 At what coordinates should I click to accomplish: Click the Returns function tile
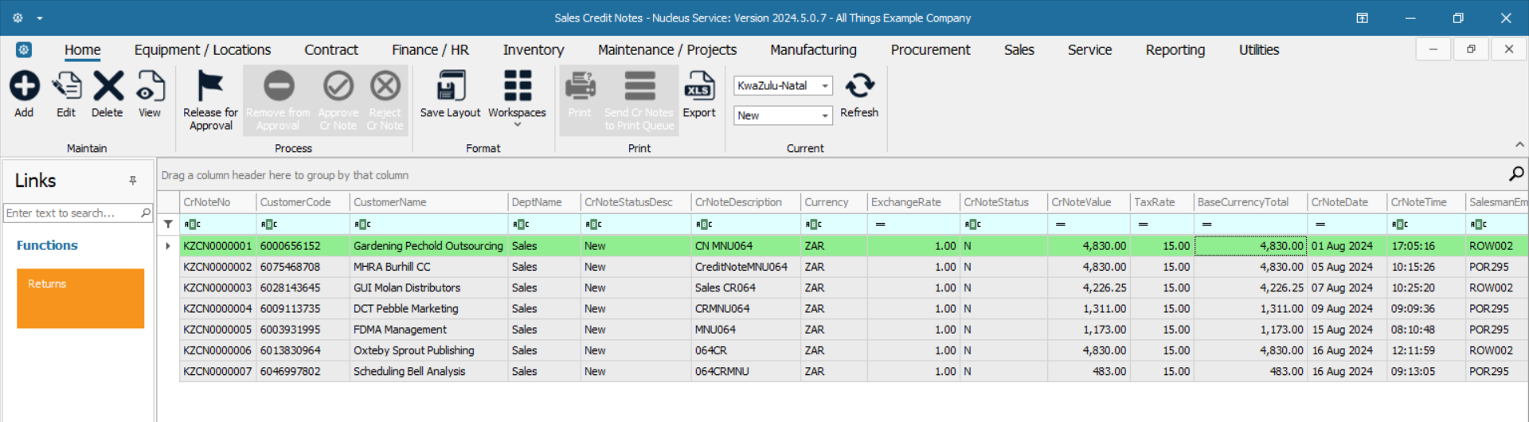click(80, 299)
